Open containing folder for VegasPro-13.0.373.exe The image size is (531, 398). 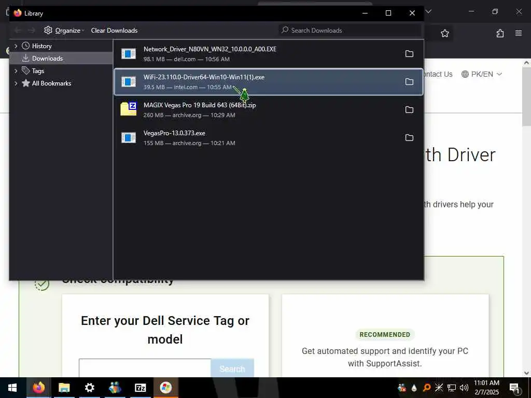pos(409,138)
